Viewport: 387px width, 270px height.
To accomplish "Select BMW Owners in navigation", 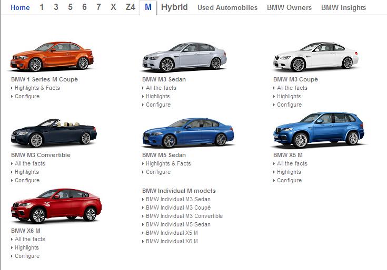I will coord(289,8).
